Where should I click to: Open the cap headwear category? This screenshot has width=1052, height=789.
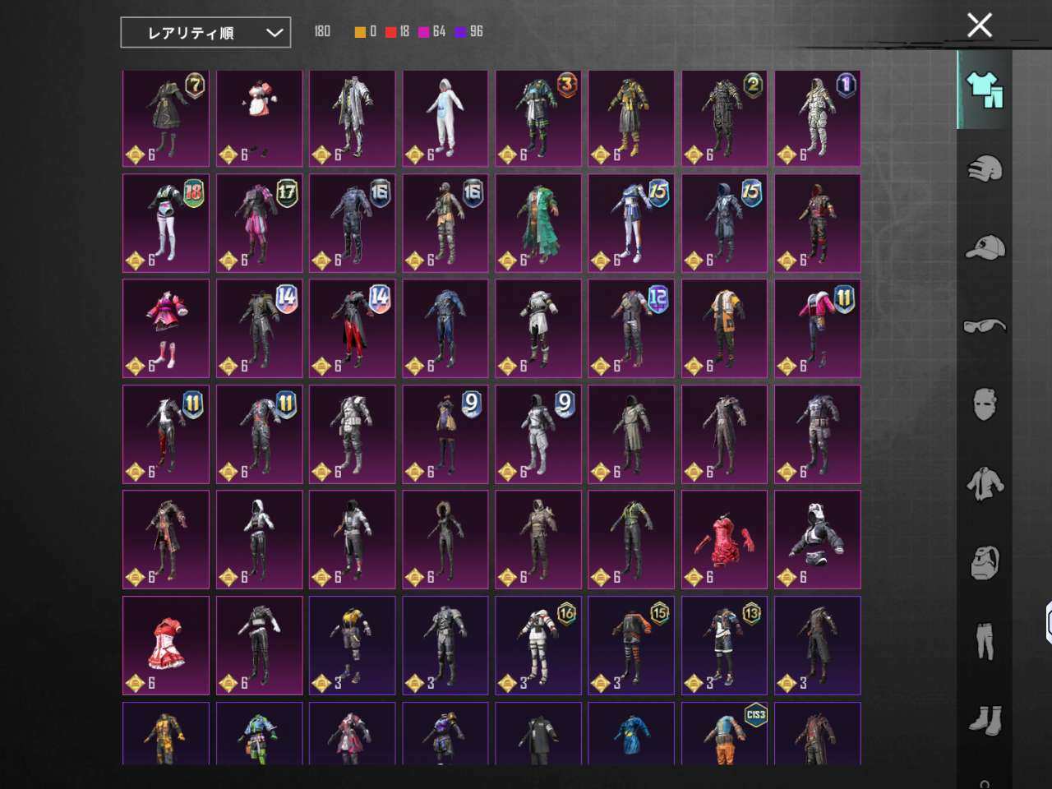(x=985, y=247)
